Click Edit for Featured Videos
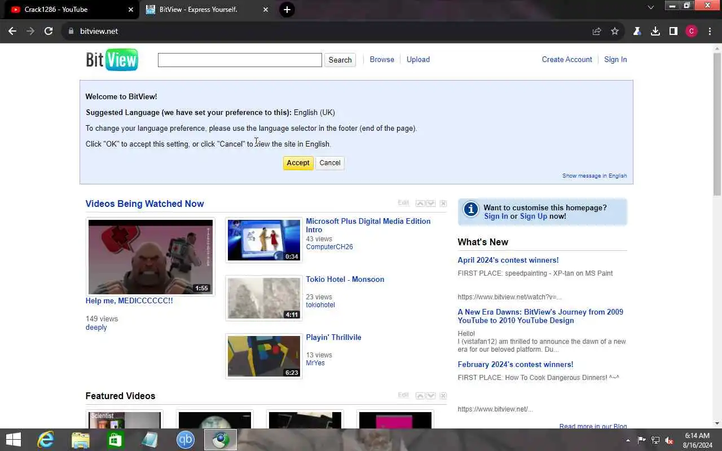This screenshot has width=722, height=451. pos(403,395)
